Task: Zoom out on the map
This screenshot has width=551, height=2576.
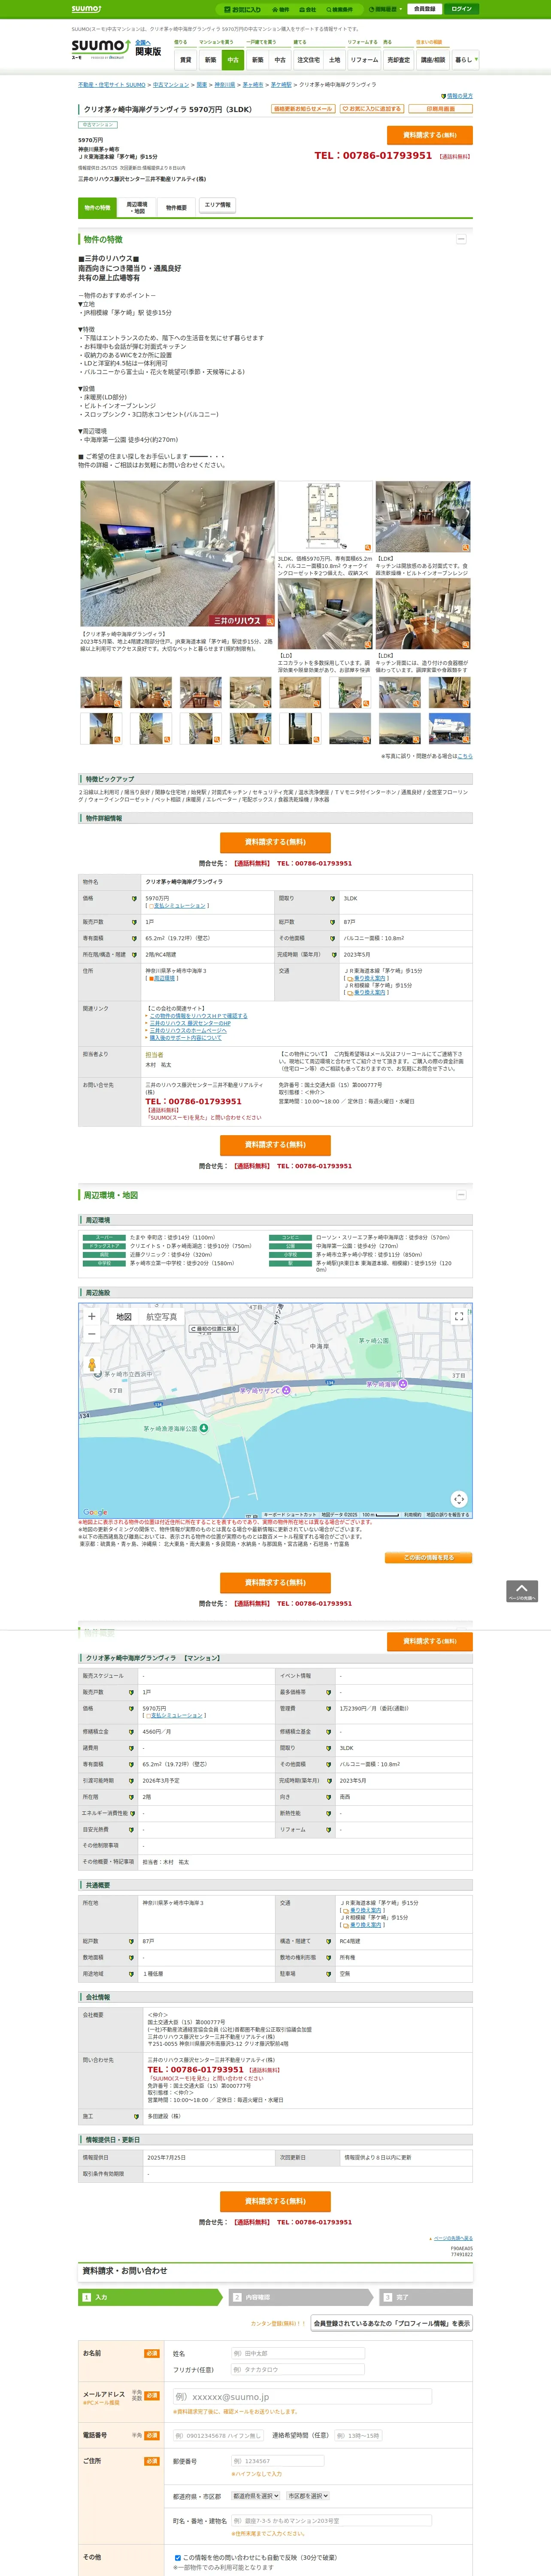Action: tap(91, 1334)
